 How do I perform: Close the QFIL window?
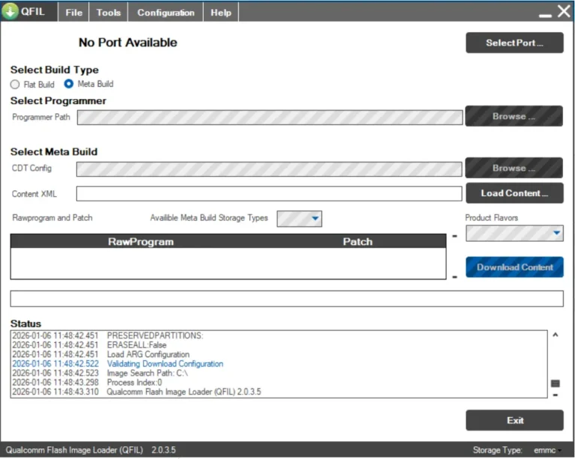564,11
